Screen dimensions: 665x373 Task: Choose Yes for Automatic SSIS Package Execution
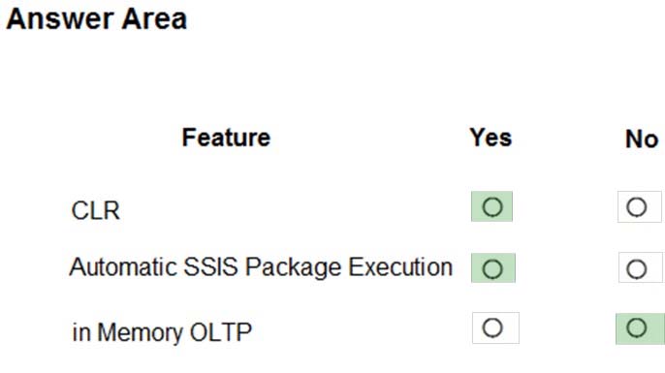[492, 268]
